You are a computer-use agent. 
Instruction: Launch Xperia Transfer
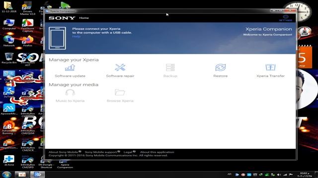point(270,71)
